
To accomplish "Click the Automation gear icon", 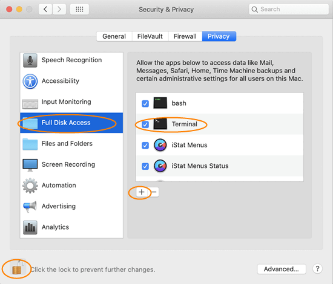I will 30,186.
